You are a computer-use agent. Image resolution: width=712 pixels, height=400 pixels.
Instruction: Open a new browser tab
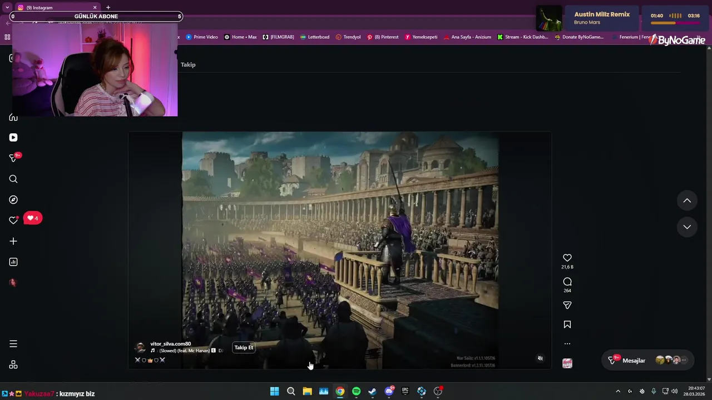(108, 7)
